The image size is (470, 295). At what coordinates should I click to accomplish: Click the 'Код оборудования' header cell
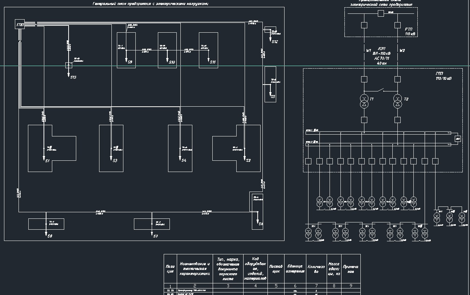(255, 269)
